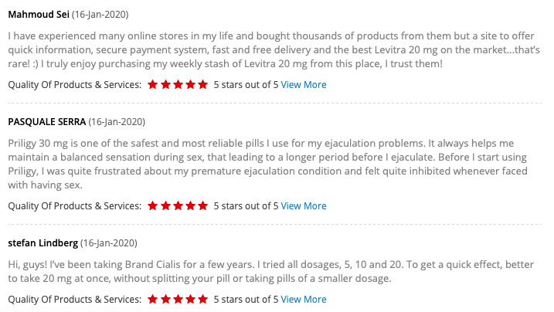Click the Brand Cialis review text paragraph
Viewport: 554px width, 312px height.
click(x=270, y=271)
